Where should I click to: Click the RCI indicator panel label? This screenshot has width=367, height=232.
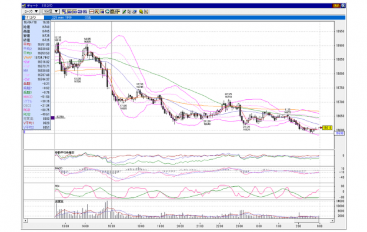pos(58,186)
